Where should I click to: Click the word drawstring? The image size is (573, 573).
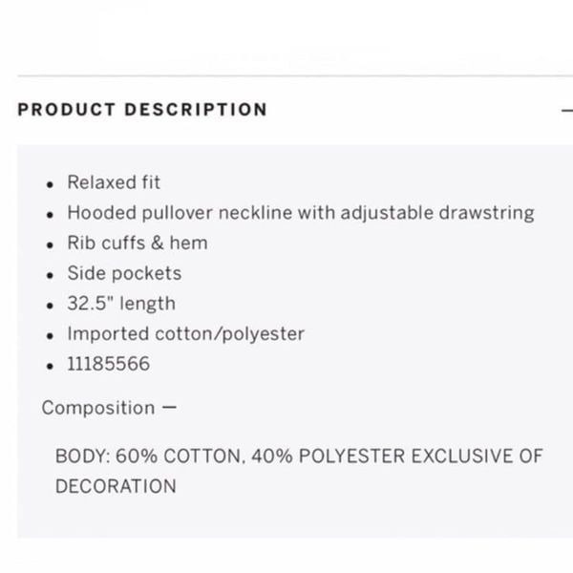click(x=486, y=213)
